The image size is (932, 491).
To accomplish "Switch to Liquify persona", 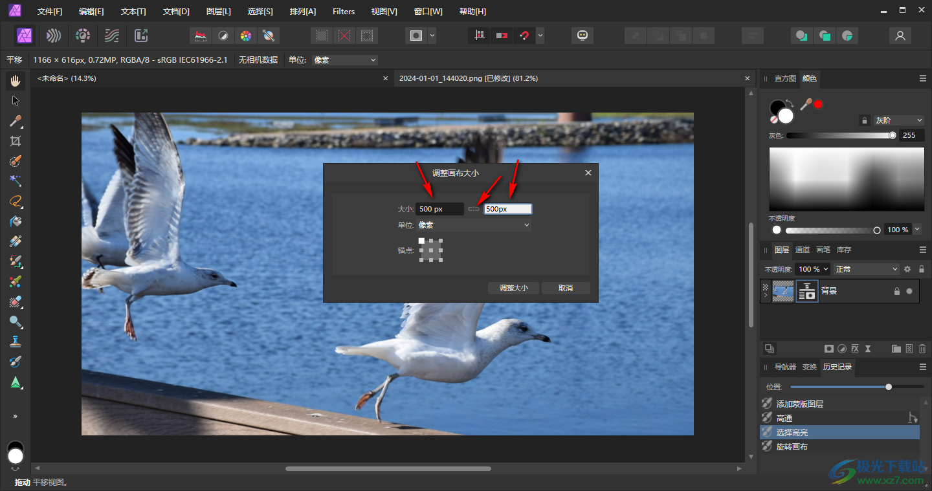I will (54, 36).
